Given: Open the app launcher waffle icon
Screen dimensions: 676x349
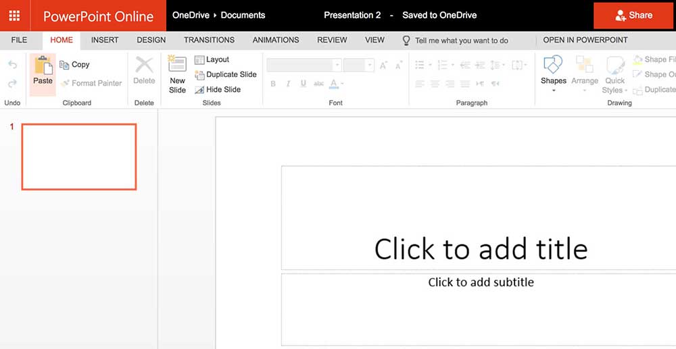Looking at the screenshot, I should click(x=15, y=15).
